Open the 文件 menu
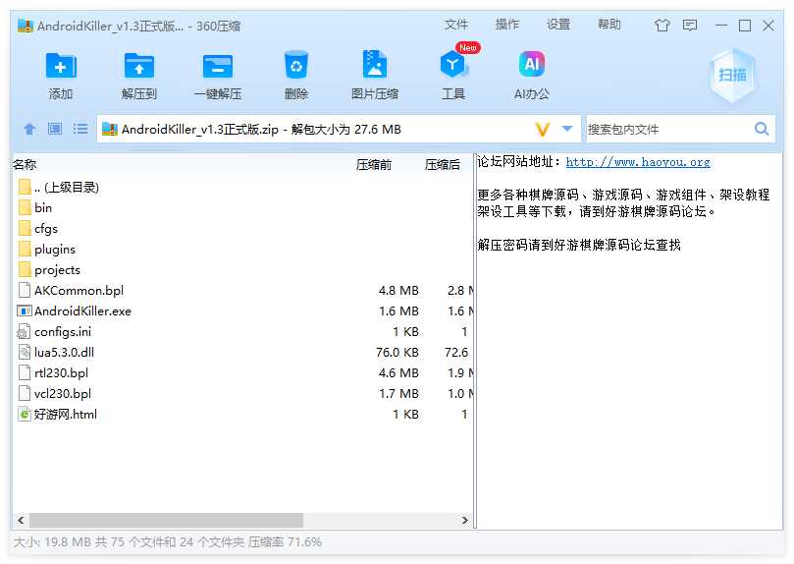The height and width of the screenshot is (564, 794). (456, 25)
